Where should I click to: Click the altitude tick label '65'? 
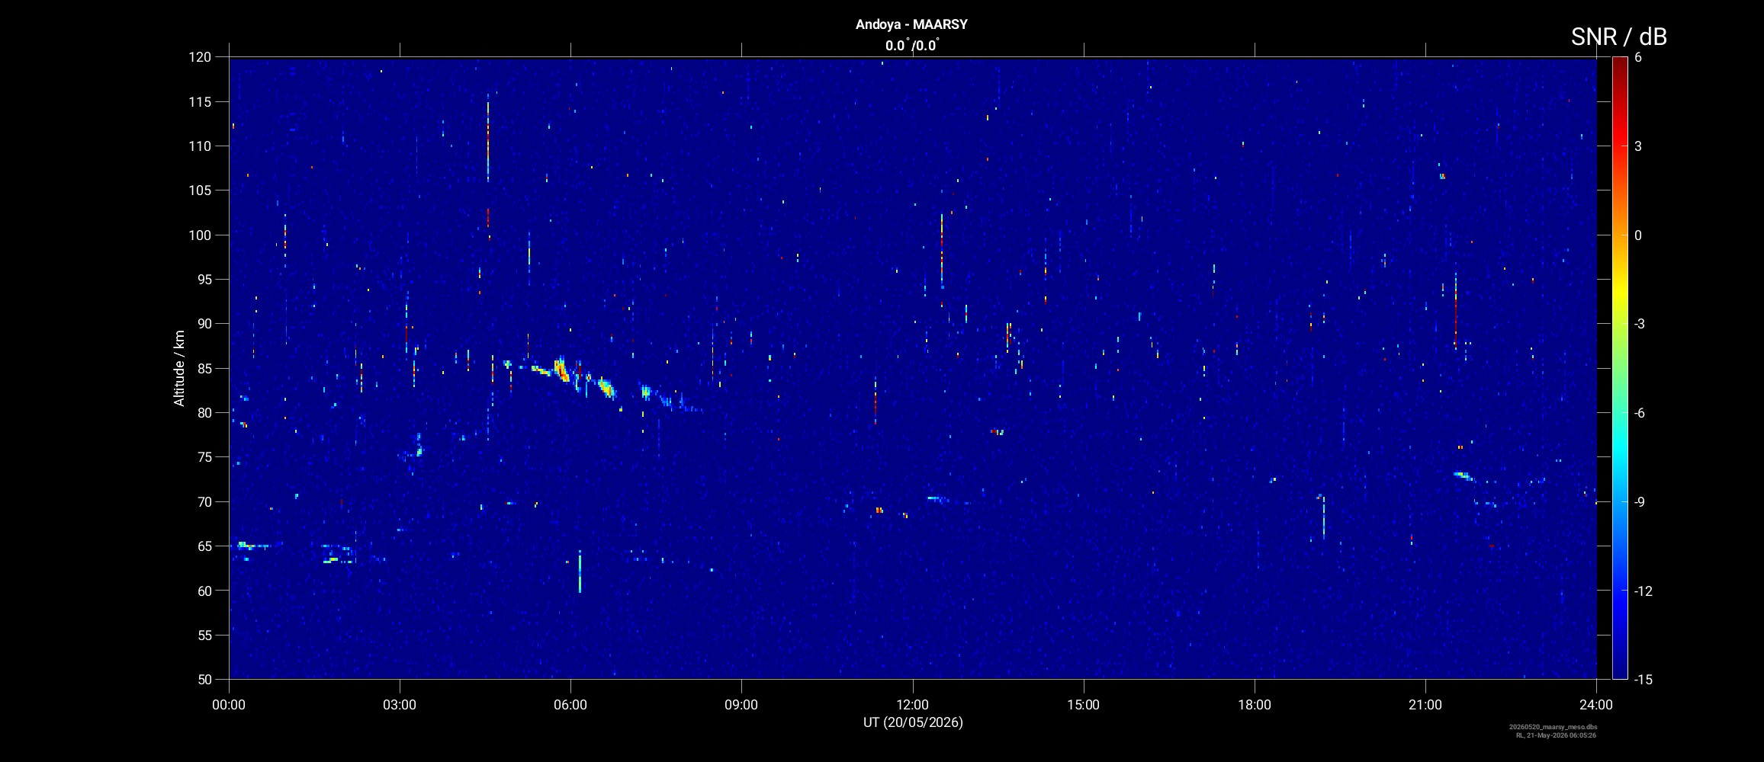pyautogui.click(x=204, y=546)
